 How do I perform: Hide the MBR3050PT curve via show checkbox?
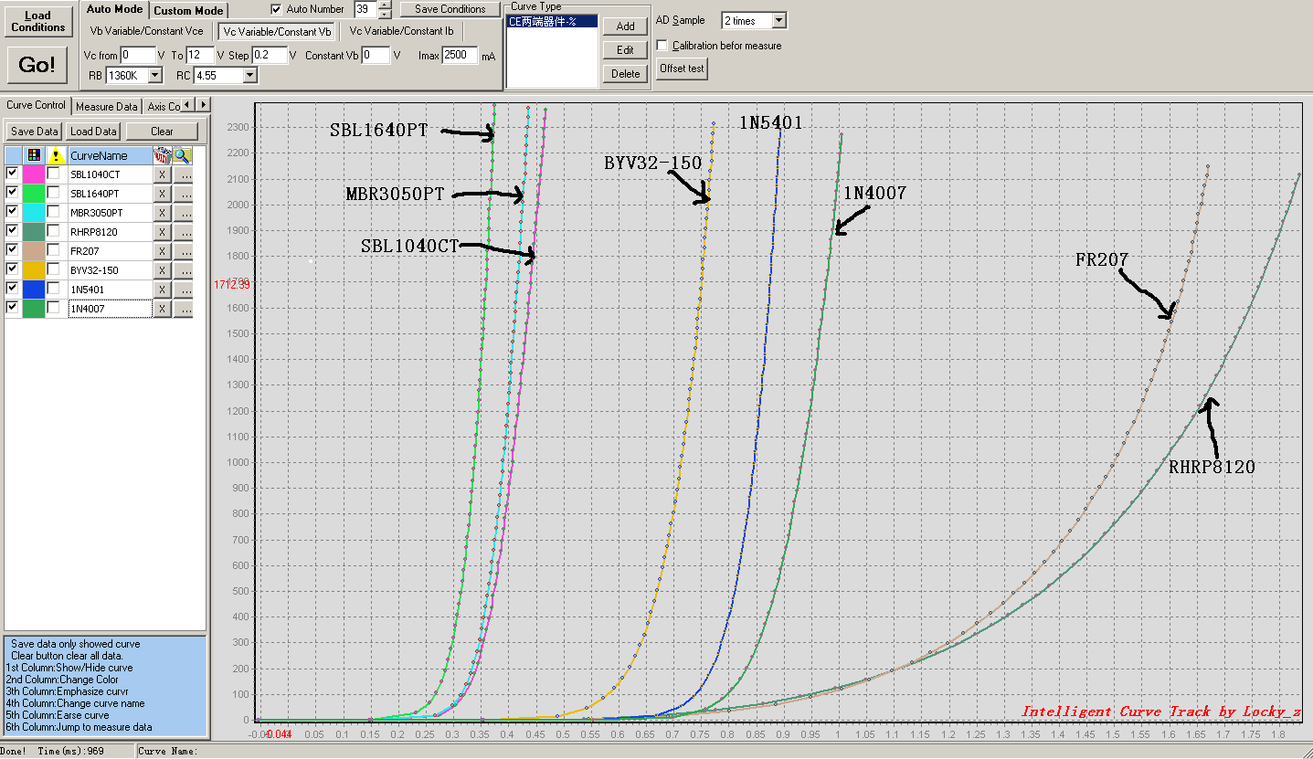click(x=13, y=211)
